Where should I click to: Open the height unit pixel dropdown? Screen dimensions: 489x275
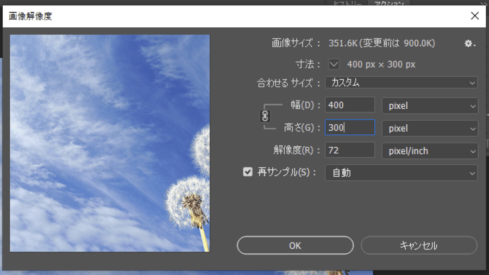click(430, 128)
